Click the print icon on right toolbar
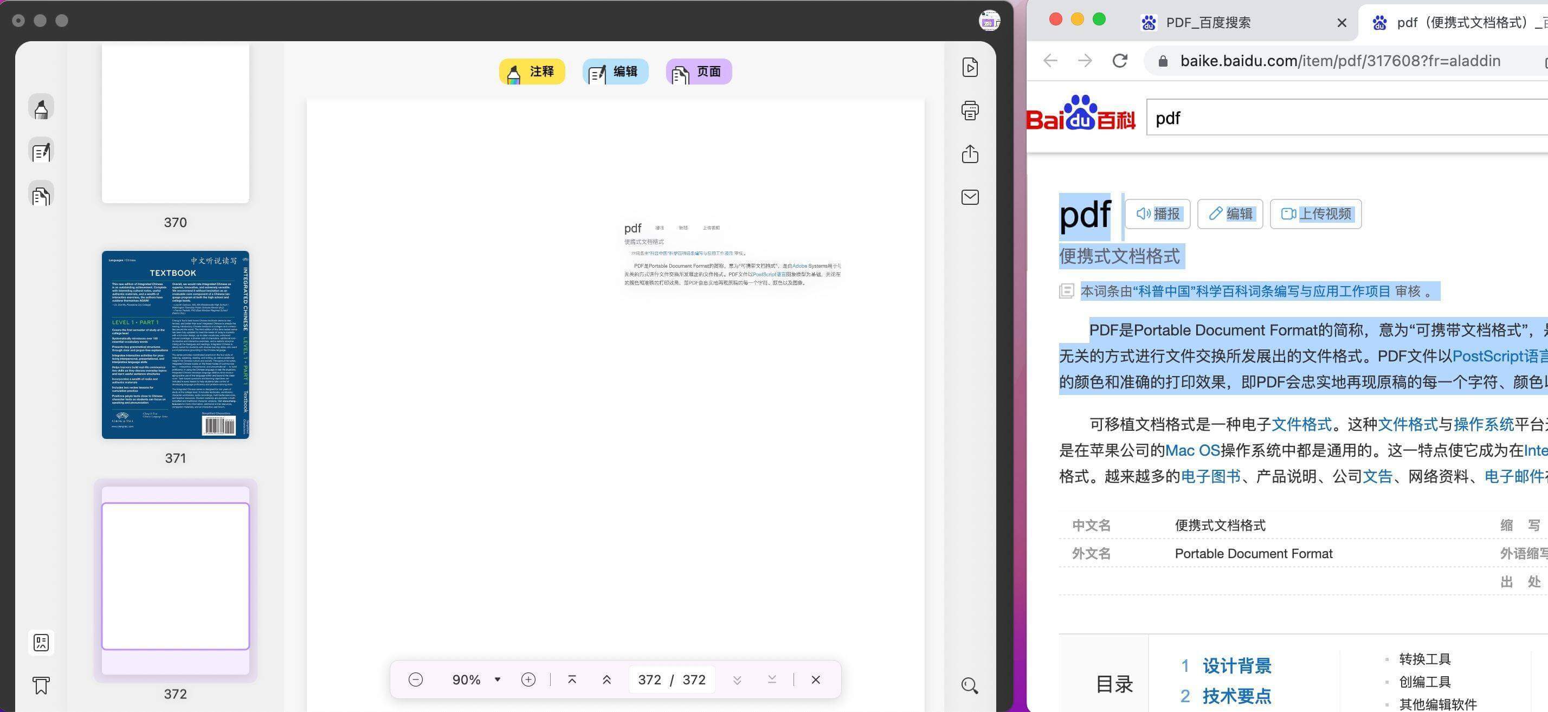The image size is (1548, 712). (970, 111)
